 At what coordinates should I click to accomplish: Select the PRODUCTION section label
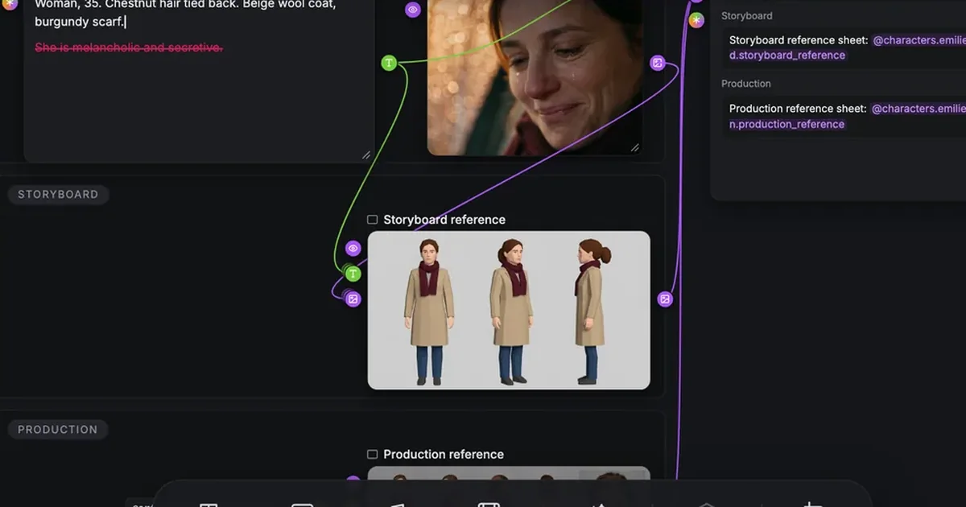58,429
